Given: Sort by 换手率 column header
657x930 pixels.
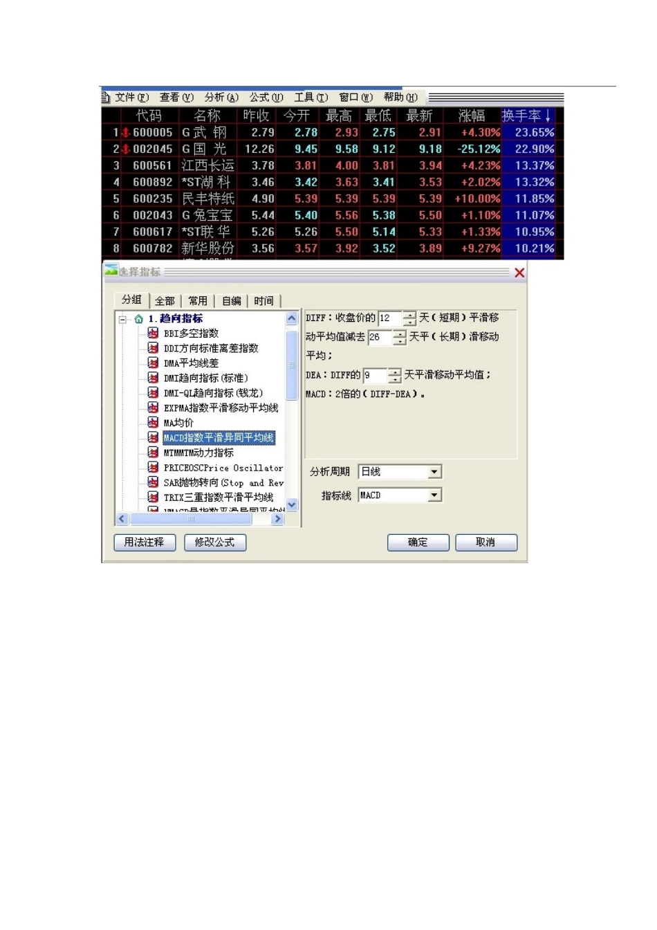Looking at the screenshot, I should point(526,116).
